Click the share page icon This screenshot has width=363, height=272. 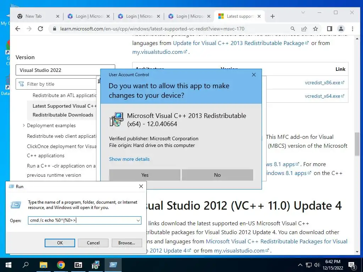[x=304, y=29]
